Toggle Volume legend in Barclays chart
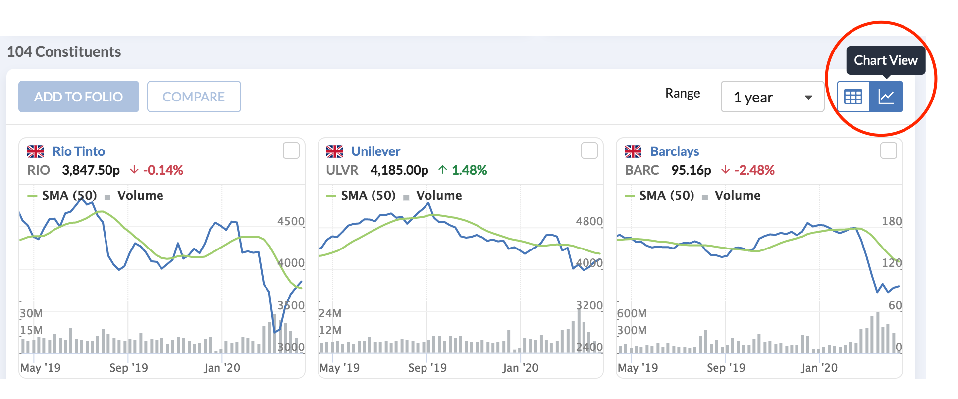This screenshot has height=399, width=958. pyautogui.click(x=732, y=196)
